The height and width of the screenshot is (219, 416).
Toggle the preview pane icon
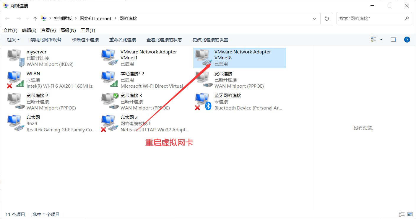(393, 40)
